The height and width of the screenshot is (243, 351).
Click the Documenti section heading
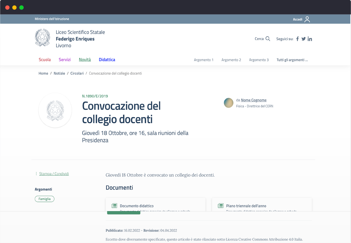[x=119, y=188]
